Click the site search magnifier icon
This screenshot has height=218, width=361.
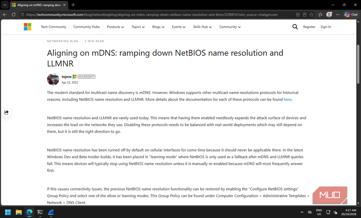point(295,27)
